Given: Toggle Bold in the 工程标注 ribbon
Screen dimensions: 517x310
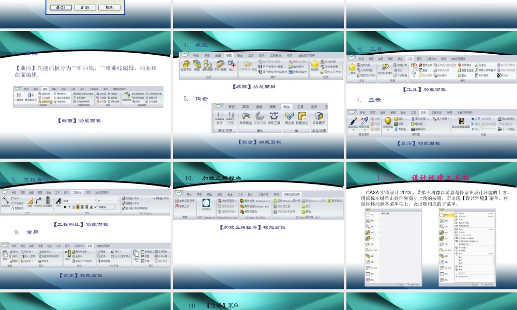Looking at the screenshot, I should click(65, 207).
